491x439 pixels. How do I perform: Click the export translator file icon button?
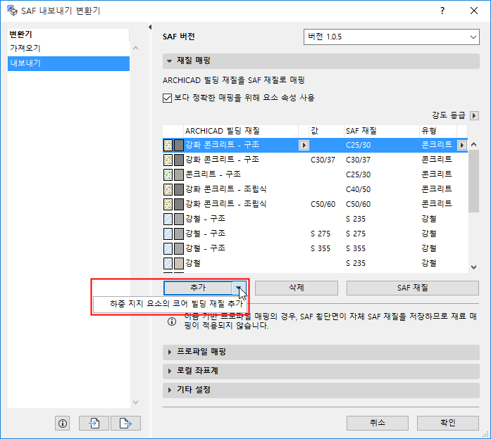point(125,424)
